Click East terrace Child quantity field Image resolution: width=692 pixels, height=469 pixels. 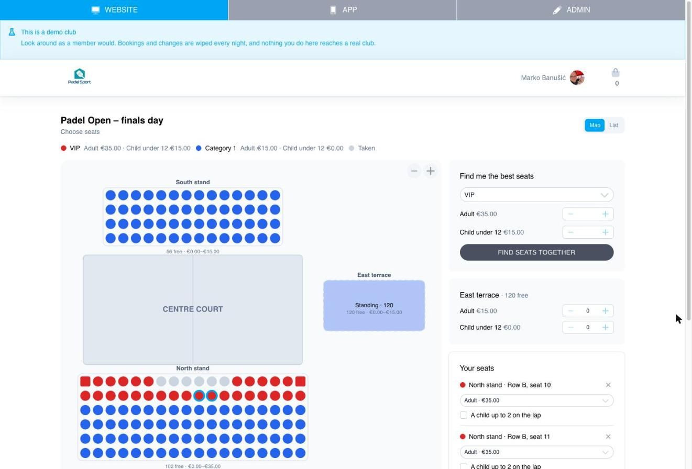click(x=588, y=327)
